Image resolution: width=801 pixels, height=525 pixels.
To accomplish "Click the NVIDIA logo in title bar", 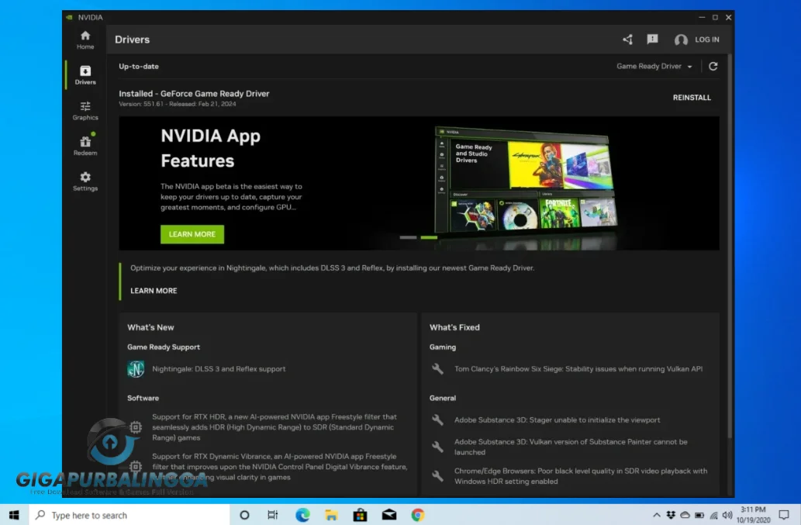I will (x=69, y=17).
